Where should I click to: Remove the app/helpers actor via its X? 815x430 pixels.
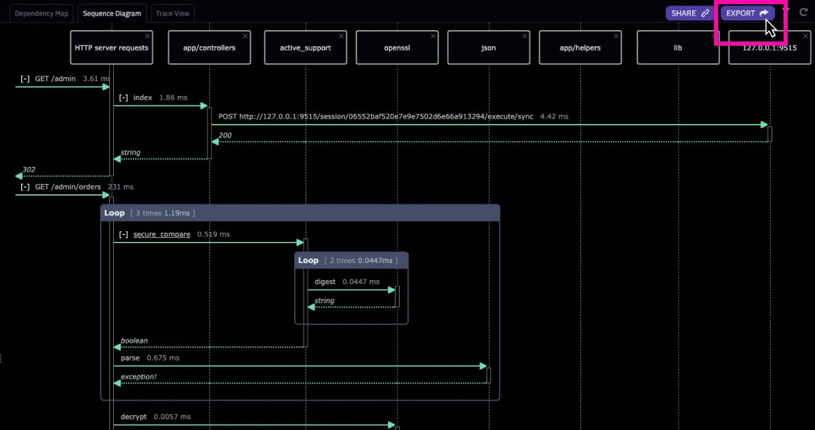pyautogui.click(x=616, y=36)
